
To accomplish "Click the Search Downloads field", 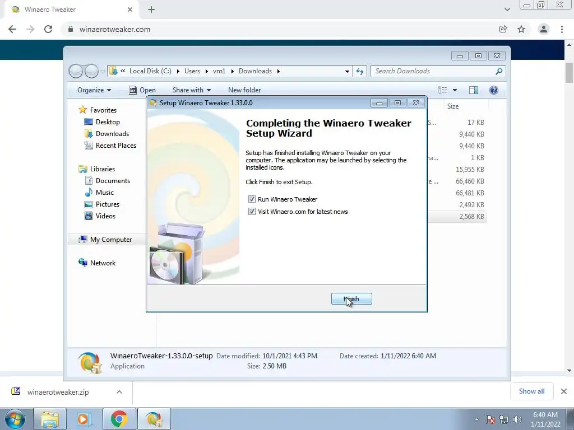I will 438,71.
